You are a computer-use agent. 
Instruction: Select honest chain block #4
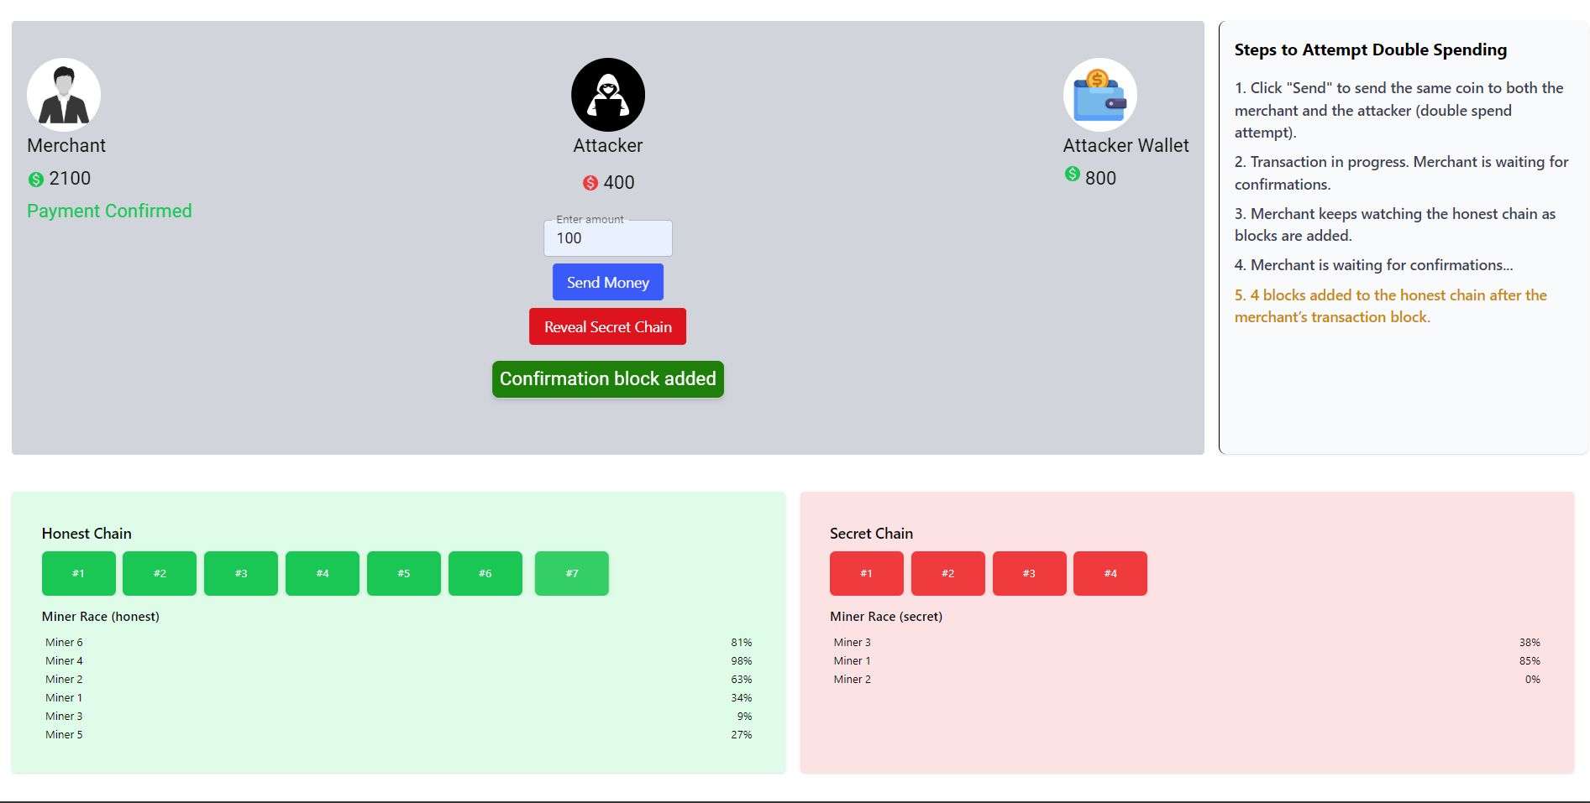(323, 574)
